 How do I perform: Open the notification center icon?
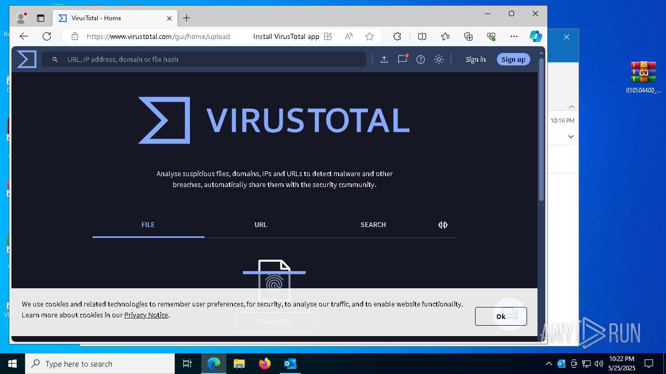tap(649, 364)
